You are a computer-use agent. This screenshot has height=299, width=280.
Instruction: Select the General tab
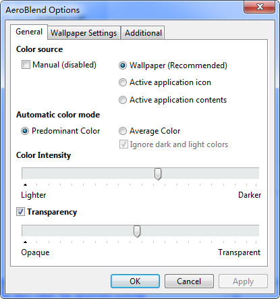[x=29, y=32]
